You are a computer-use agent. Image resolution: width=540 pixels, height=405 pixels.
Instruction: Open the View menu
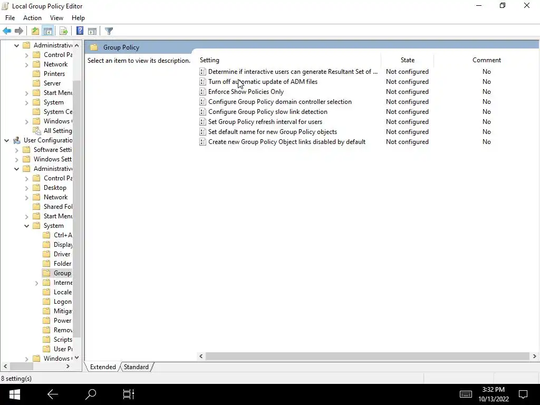(x=56, y=18)
